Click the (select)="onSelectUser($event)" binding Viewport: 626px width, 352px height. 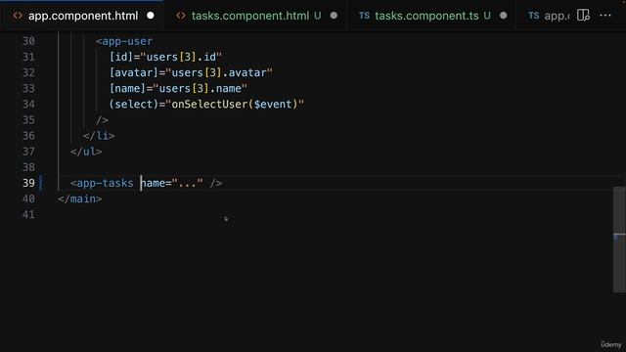click(206, 105)
